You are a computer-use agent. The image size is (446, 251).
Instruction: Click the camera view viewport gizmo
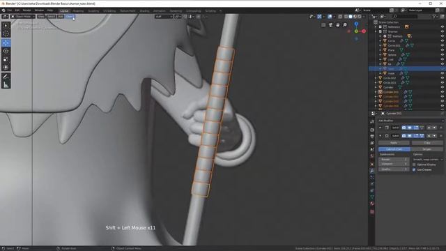tap(330, 25)
